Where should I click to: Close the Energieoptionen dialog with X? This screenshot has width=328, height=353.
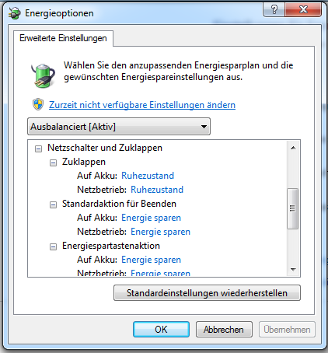[303, 10]
